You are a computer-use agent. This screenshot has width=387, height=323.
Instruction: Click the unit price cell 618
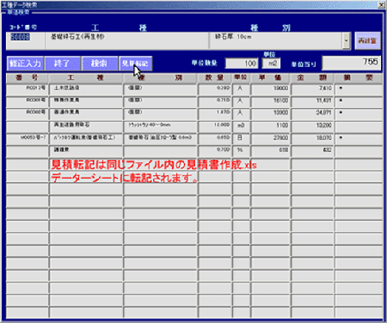[270, 151]
